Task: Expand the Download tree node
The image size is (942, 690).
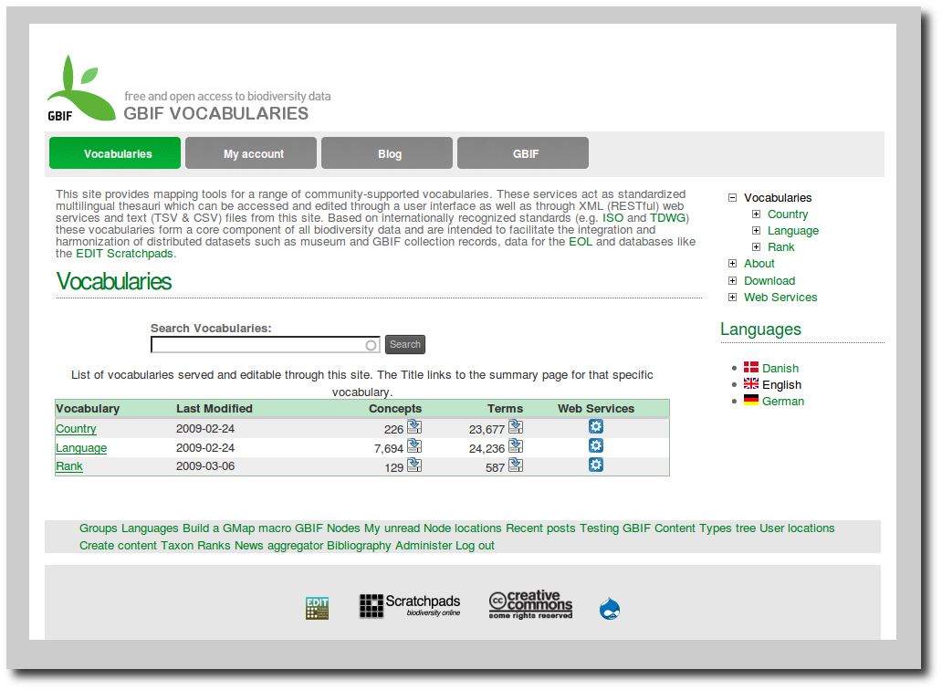Action: pos(732,280)
